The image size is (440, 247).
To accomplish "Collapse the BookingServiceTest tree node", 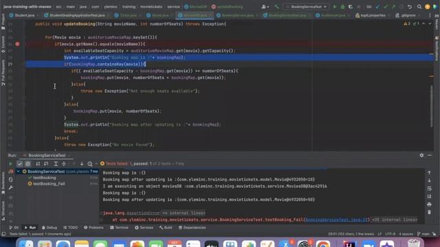I will [19, 172].
